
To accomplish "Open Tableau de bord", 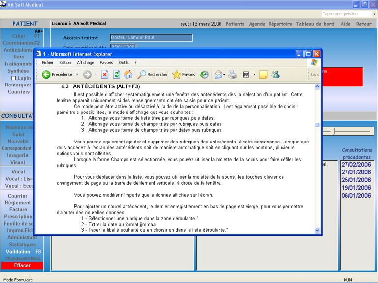I will pos(315,24).
